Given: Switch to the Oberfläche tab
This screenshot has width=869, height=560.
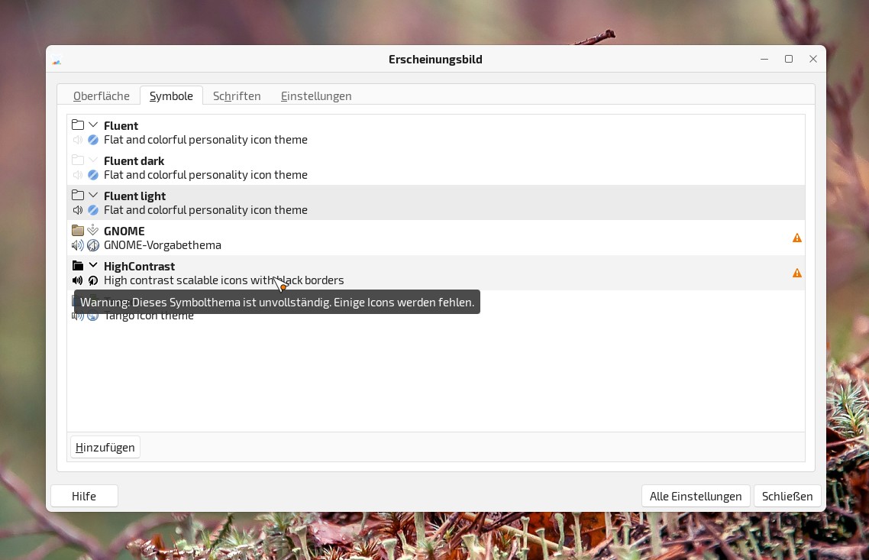Looking at the screenshot, I should [x=102, y=96].
